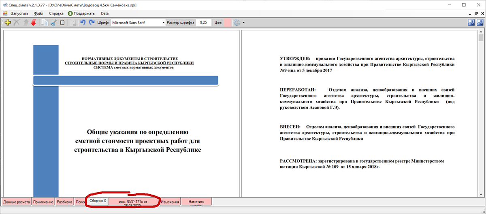486x214 pixels.
Task: Open the Справка menu
Action: (x=56, y=13)
